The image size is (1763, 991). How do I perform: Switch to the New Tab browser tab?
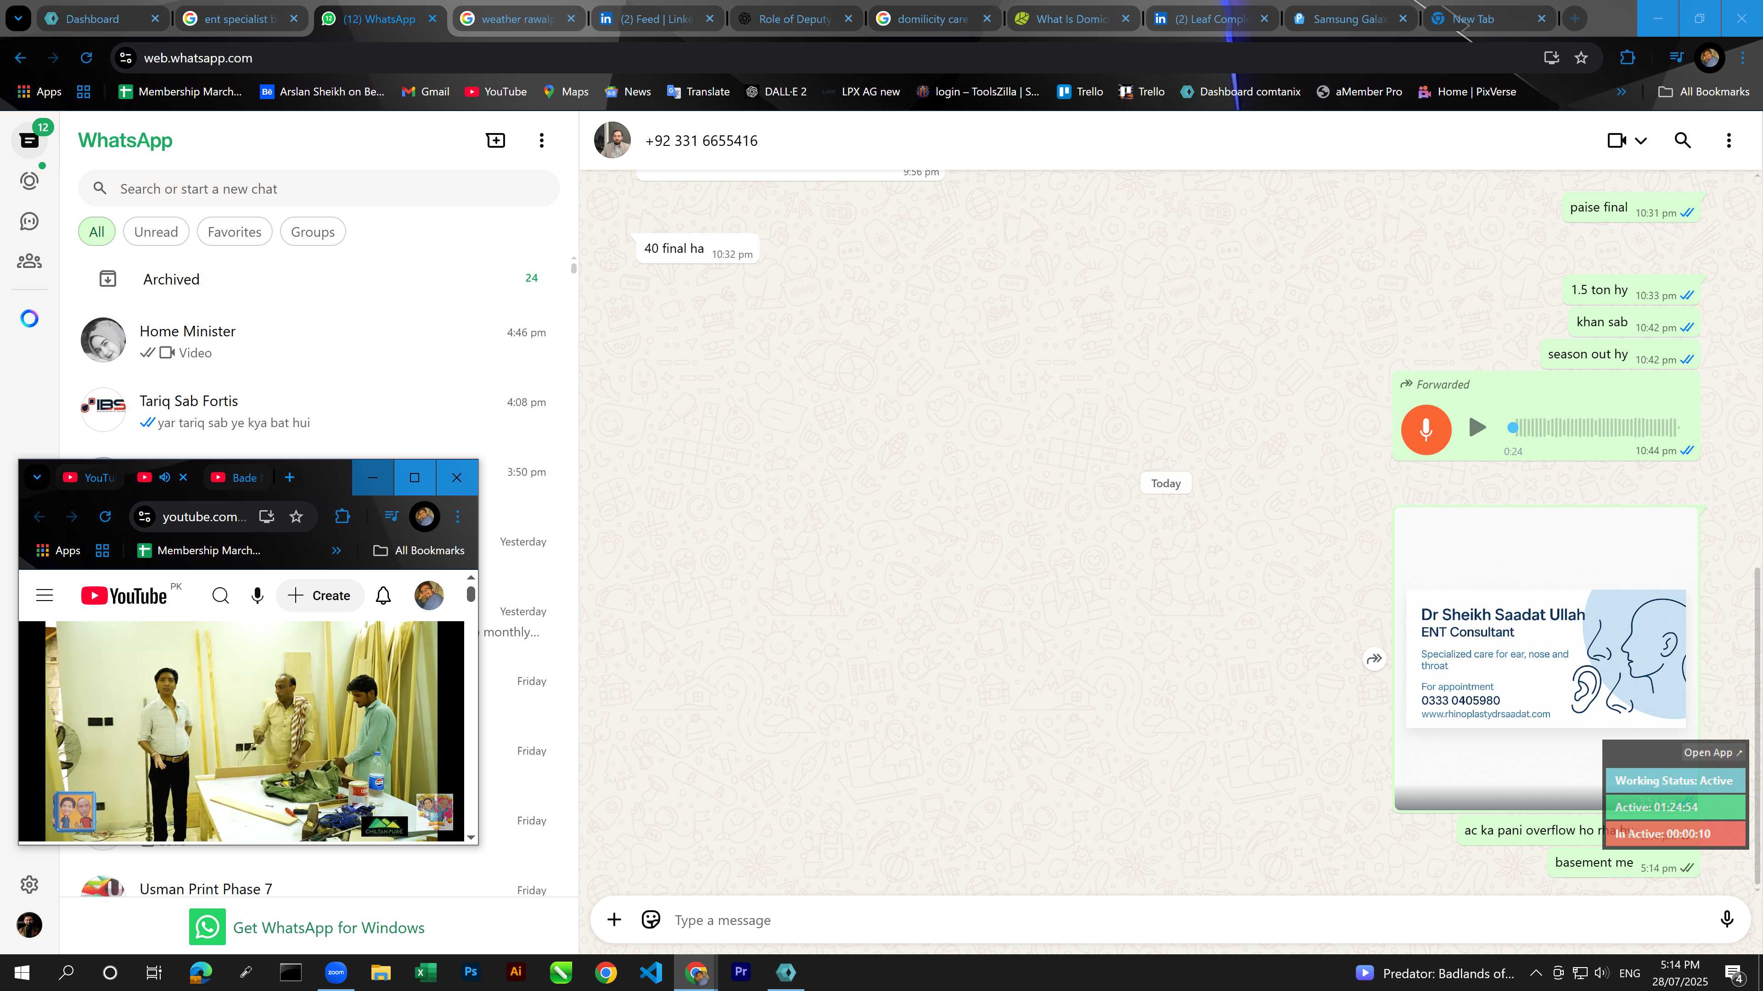(x=1488, y=19)
